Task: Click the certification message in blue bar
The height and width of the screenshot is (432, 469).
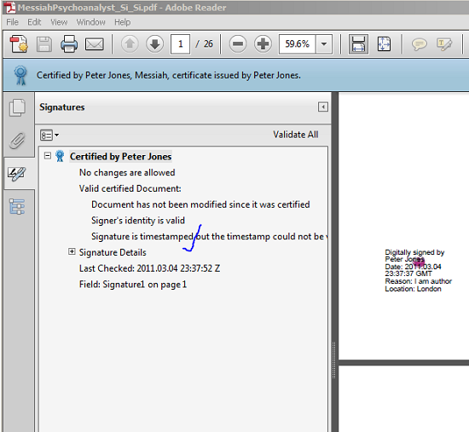Action: (169, 75)
